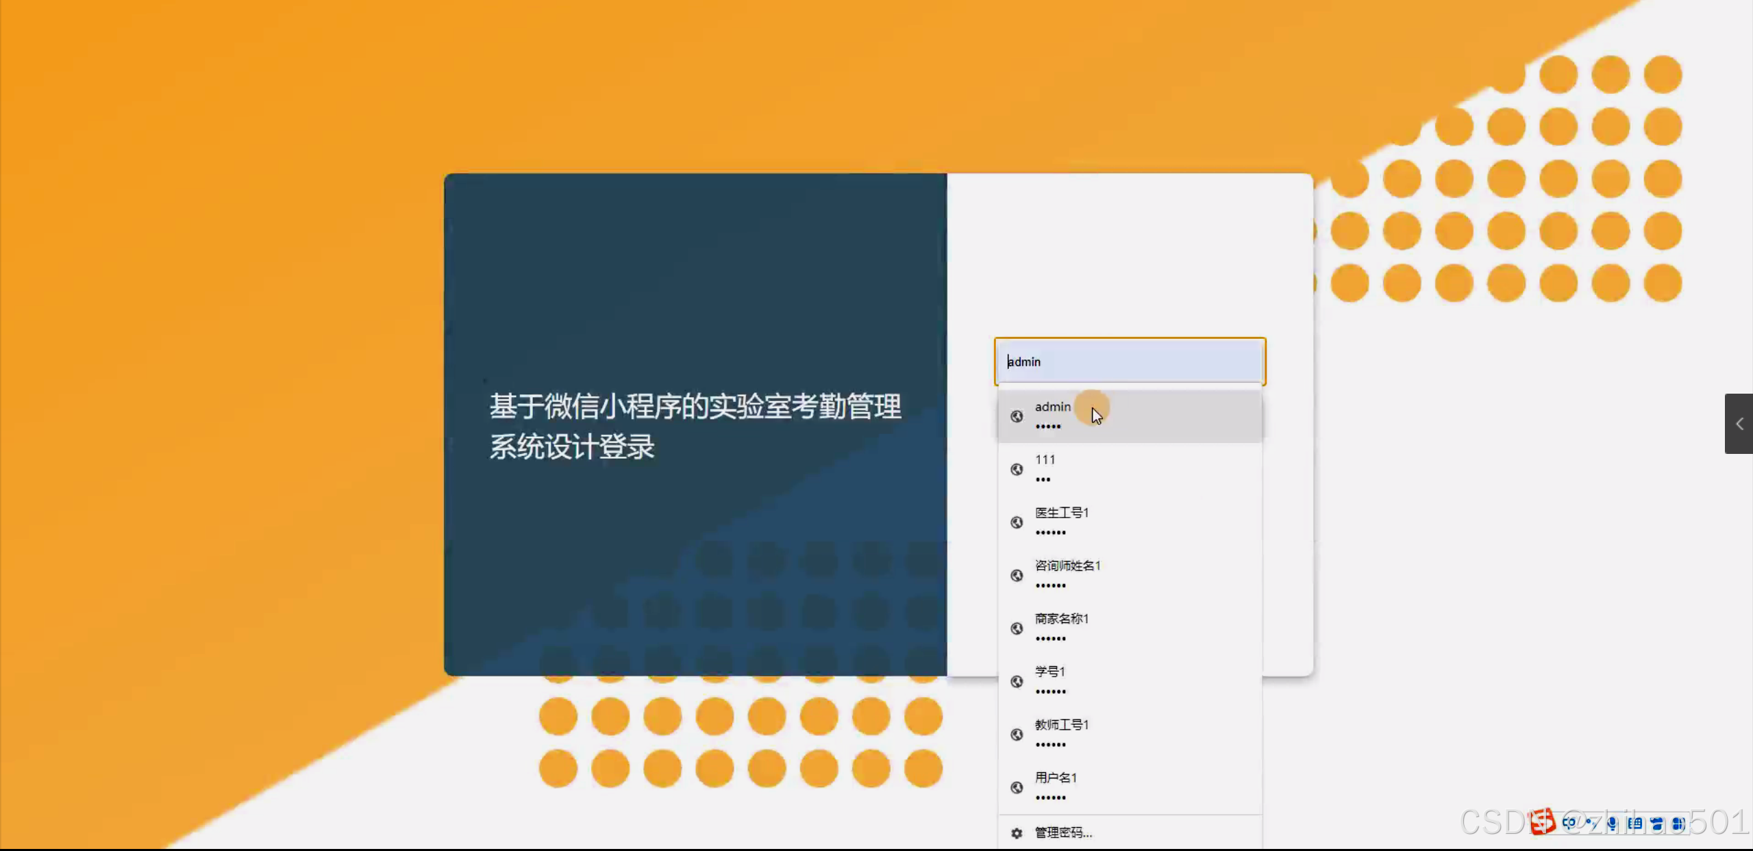Click the globe icon next to 商家名称1
The width and height of the screenshot is (1753, 851).
1017,628
